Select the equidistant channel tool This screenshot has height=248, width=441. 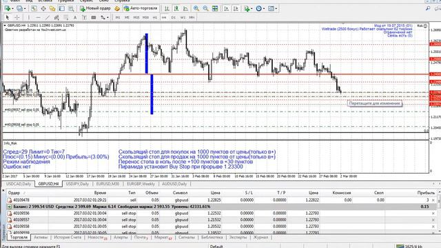[x=57, y=17]
